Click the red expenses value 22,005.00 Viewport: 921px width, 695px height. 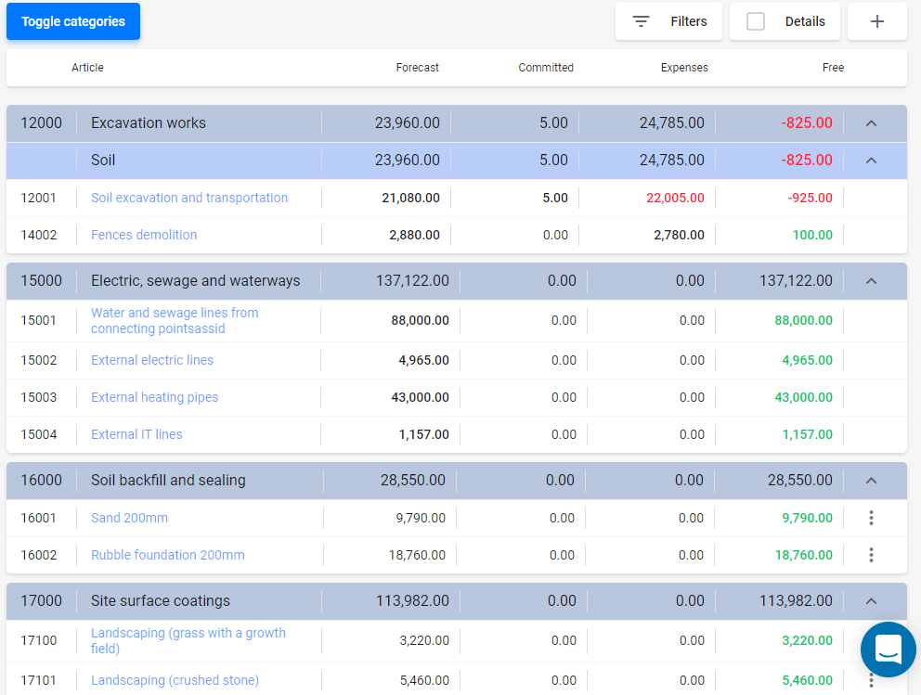click(675, 198)
